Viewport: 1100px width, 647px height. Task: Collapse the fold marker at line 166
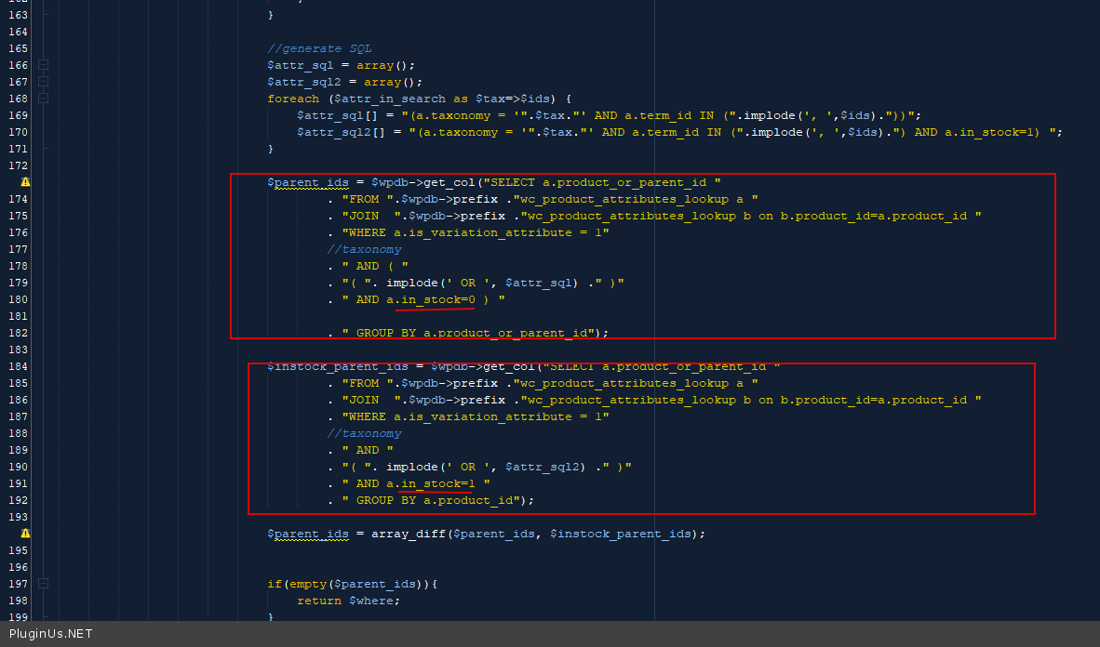43,65
